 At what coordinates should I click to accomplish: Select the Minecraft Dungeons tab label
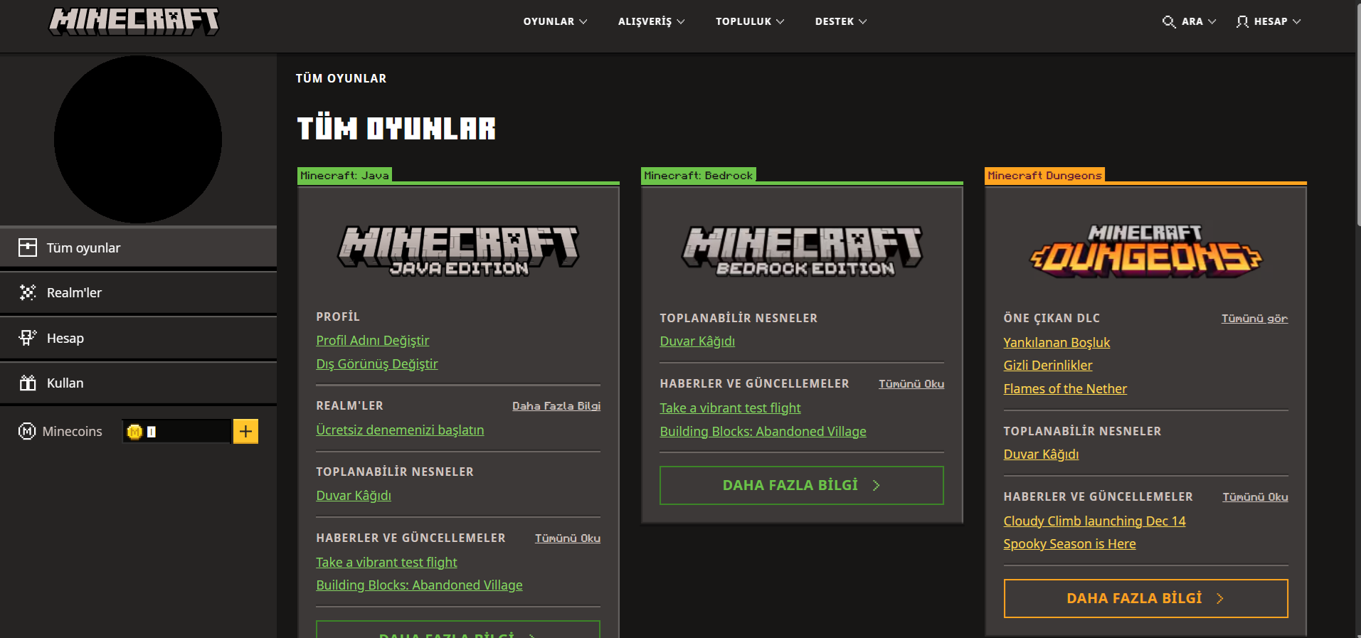[x=1044, y=175]
